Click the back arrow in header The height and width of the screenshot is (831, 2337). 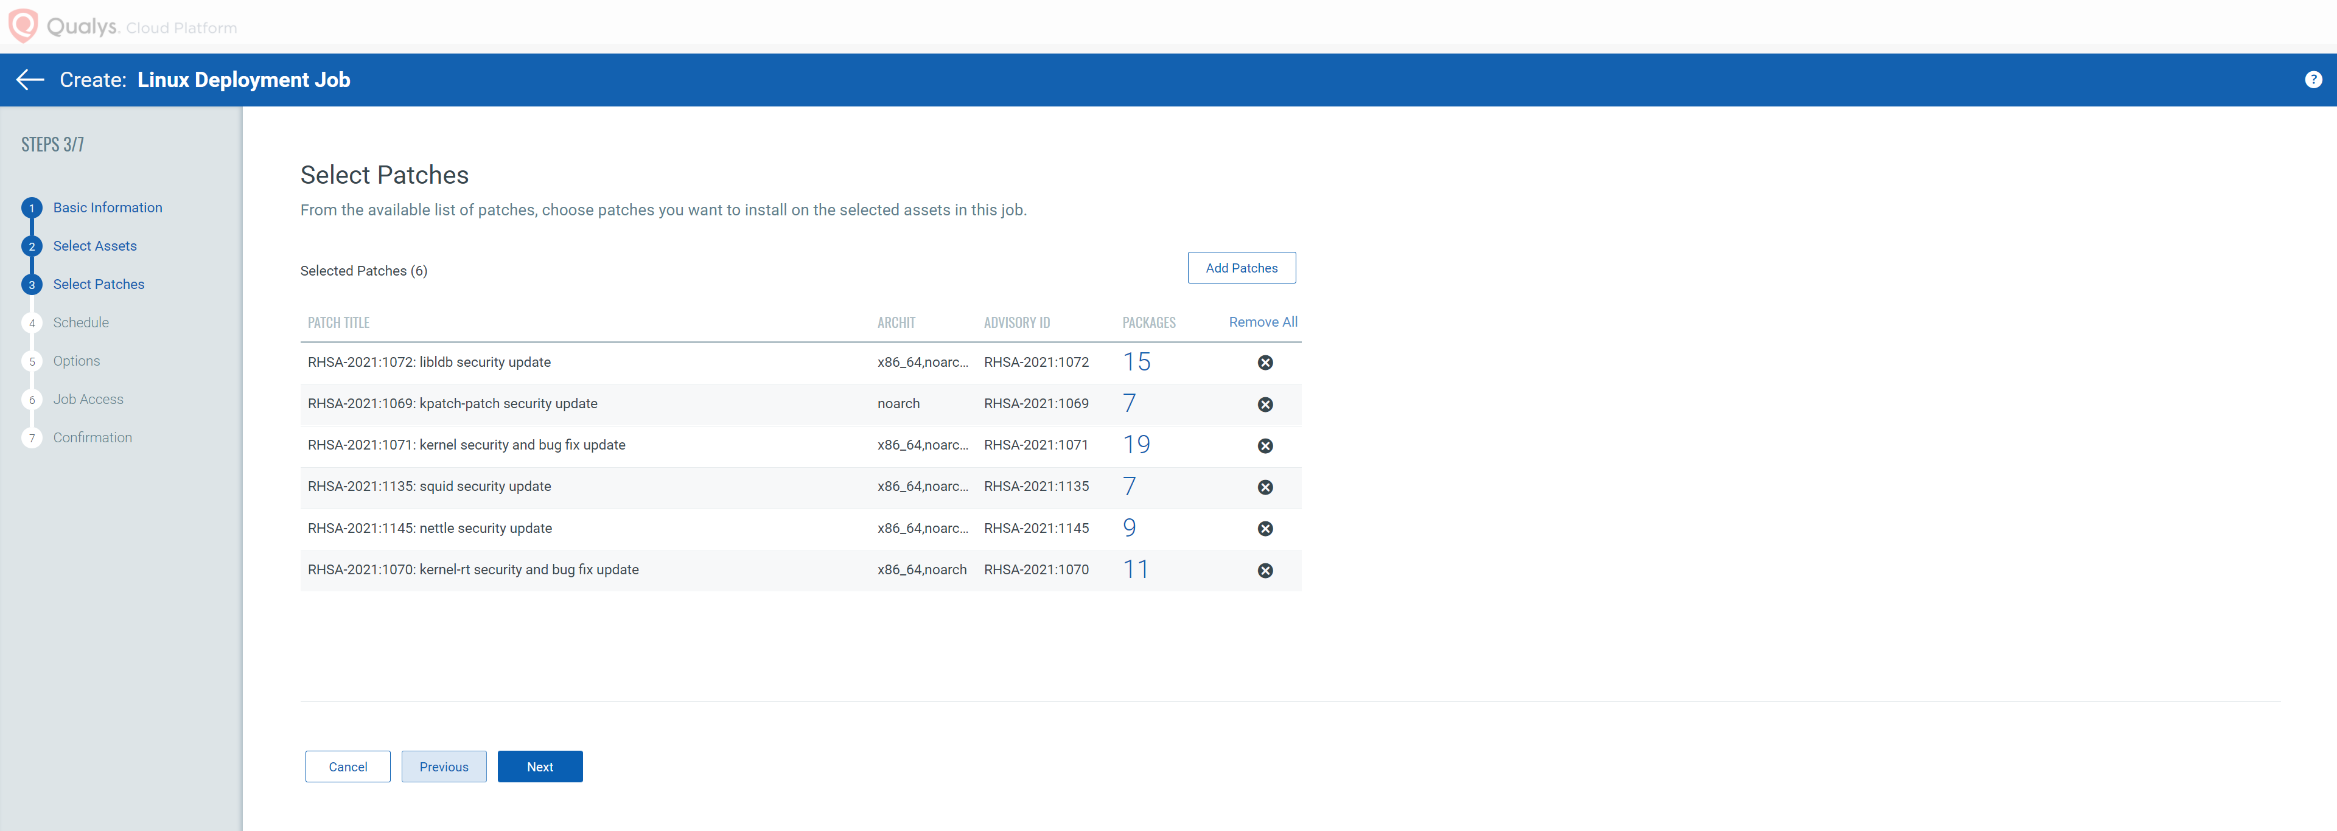(x=30, y=80)
